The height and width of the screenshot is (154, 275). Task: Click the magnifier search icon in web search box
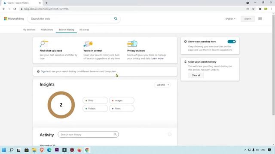pyautogui.click(x=116, y=18)
